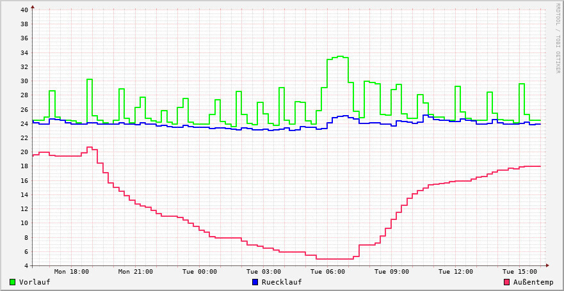
Task: Click the Mon 18:00 time axis label
Action: pos(72,272)
